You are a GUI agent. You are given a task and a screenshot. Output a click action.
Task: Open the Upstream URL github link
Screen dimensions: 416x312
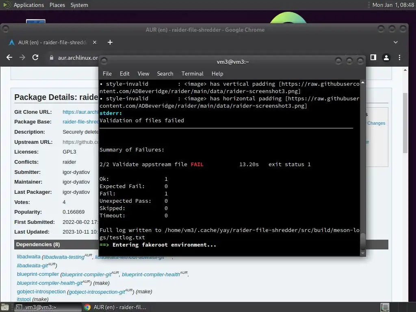click(80, 142)
